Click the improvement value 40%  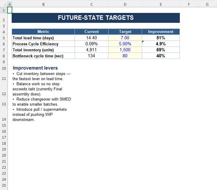(x=161, y=56)
